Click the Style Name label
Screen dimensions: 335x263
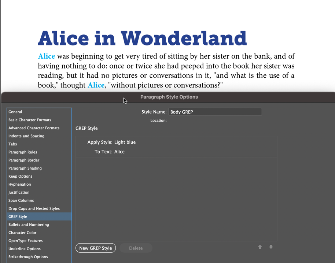pos(154,112)
